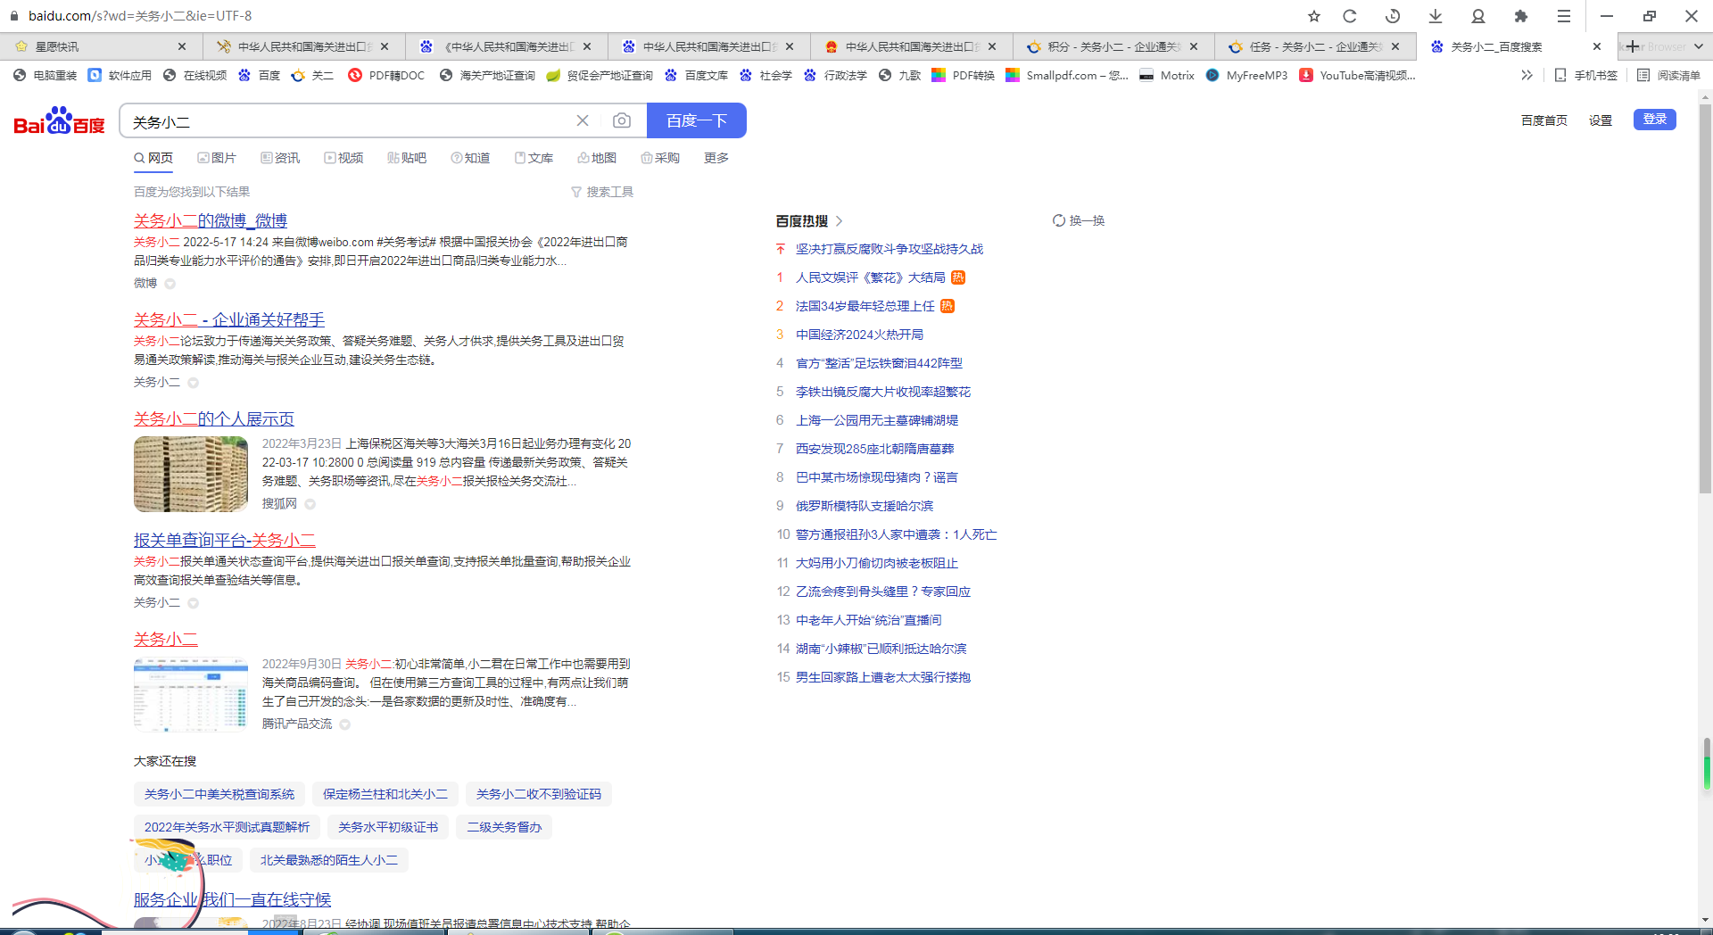
Task: Switch to the 贴吧 search tab
Action: point(407,158)
